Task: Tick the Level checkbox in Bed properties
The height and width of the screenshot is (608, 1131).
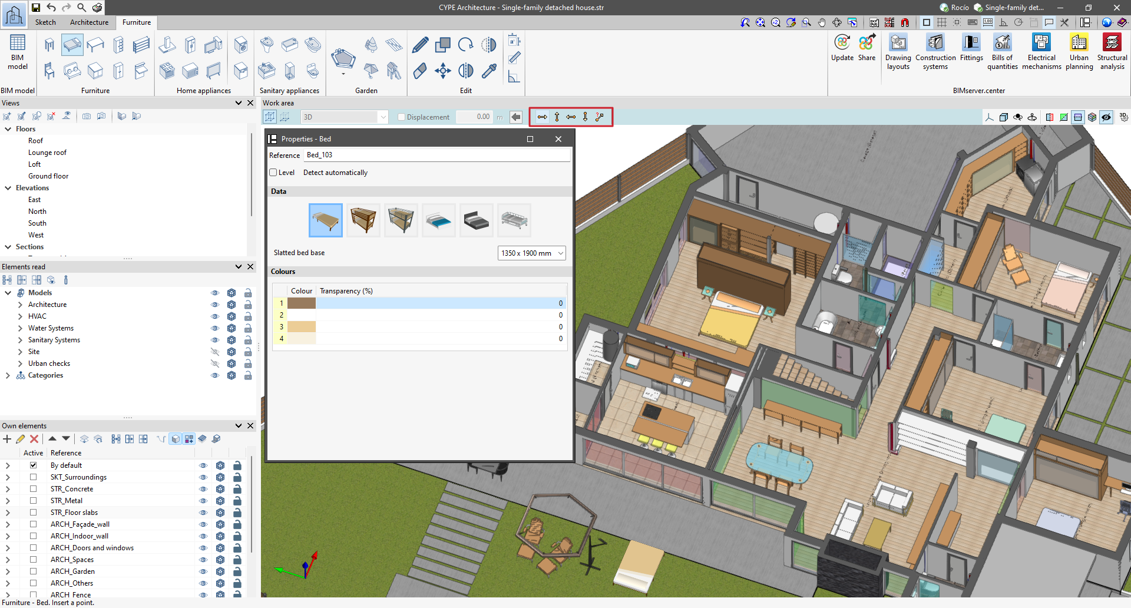Action: point(273,173)
